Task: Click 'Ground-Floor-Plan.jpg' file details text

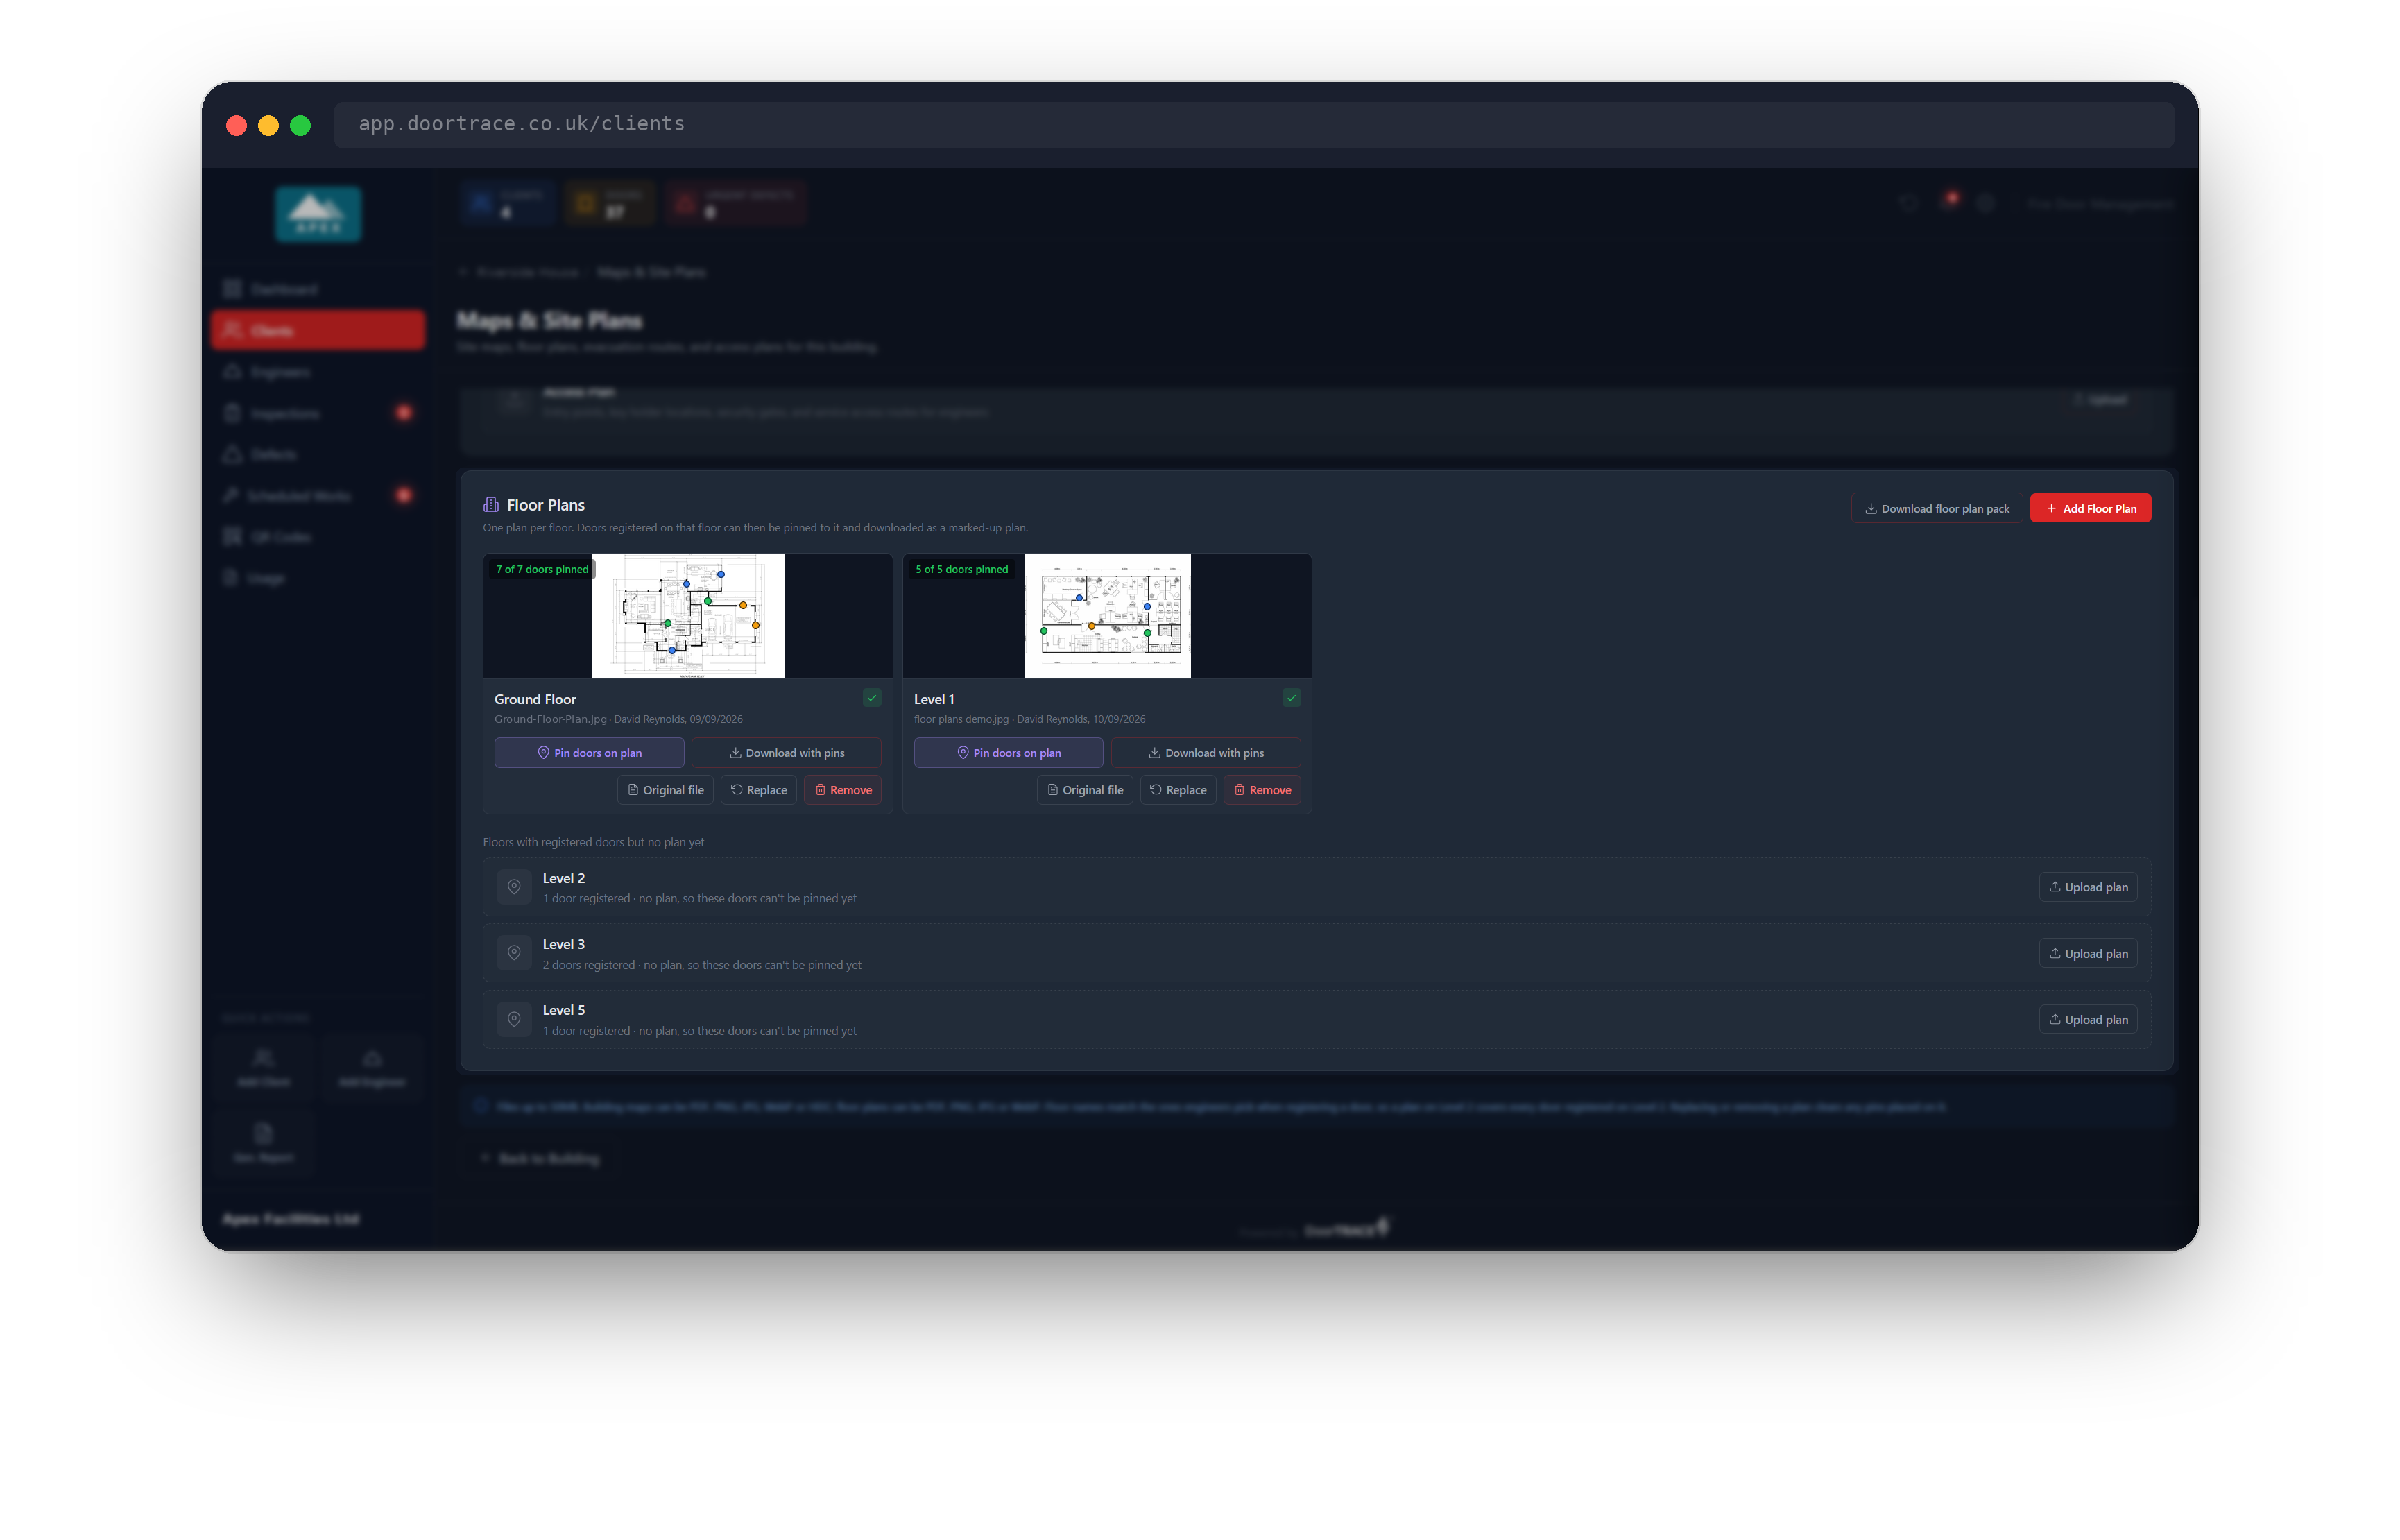Action: (x=618, y=720)
